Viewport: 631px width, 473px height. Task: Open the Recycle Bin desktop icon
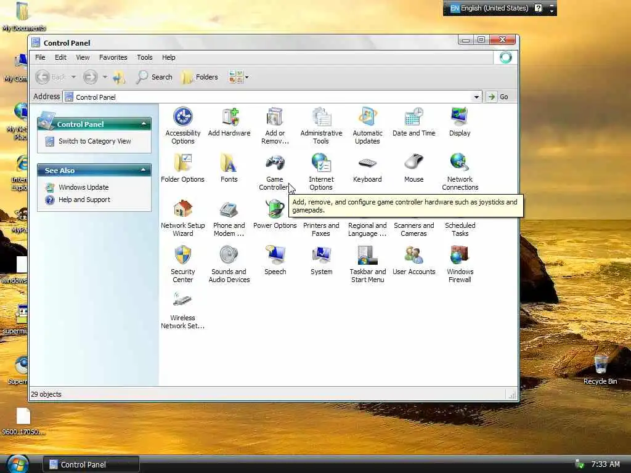point(600,370)
